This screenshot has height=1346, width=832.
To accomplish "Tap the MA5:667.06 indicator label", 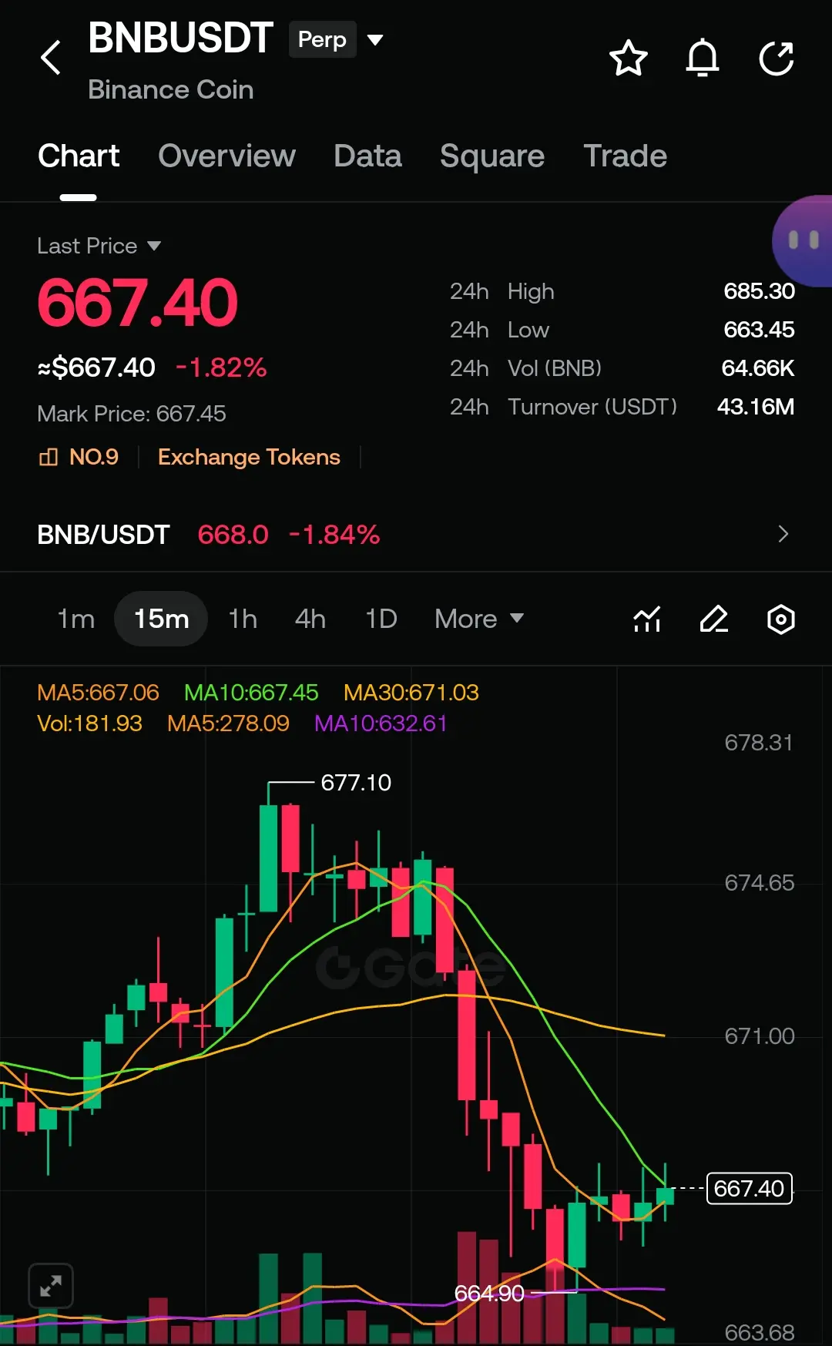I will pyautogui.click(x=98, y=693).
